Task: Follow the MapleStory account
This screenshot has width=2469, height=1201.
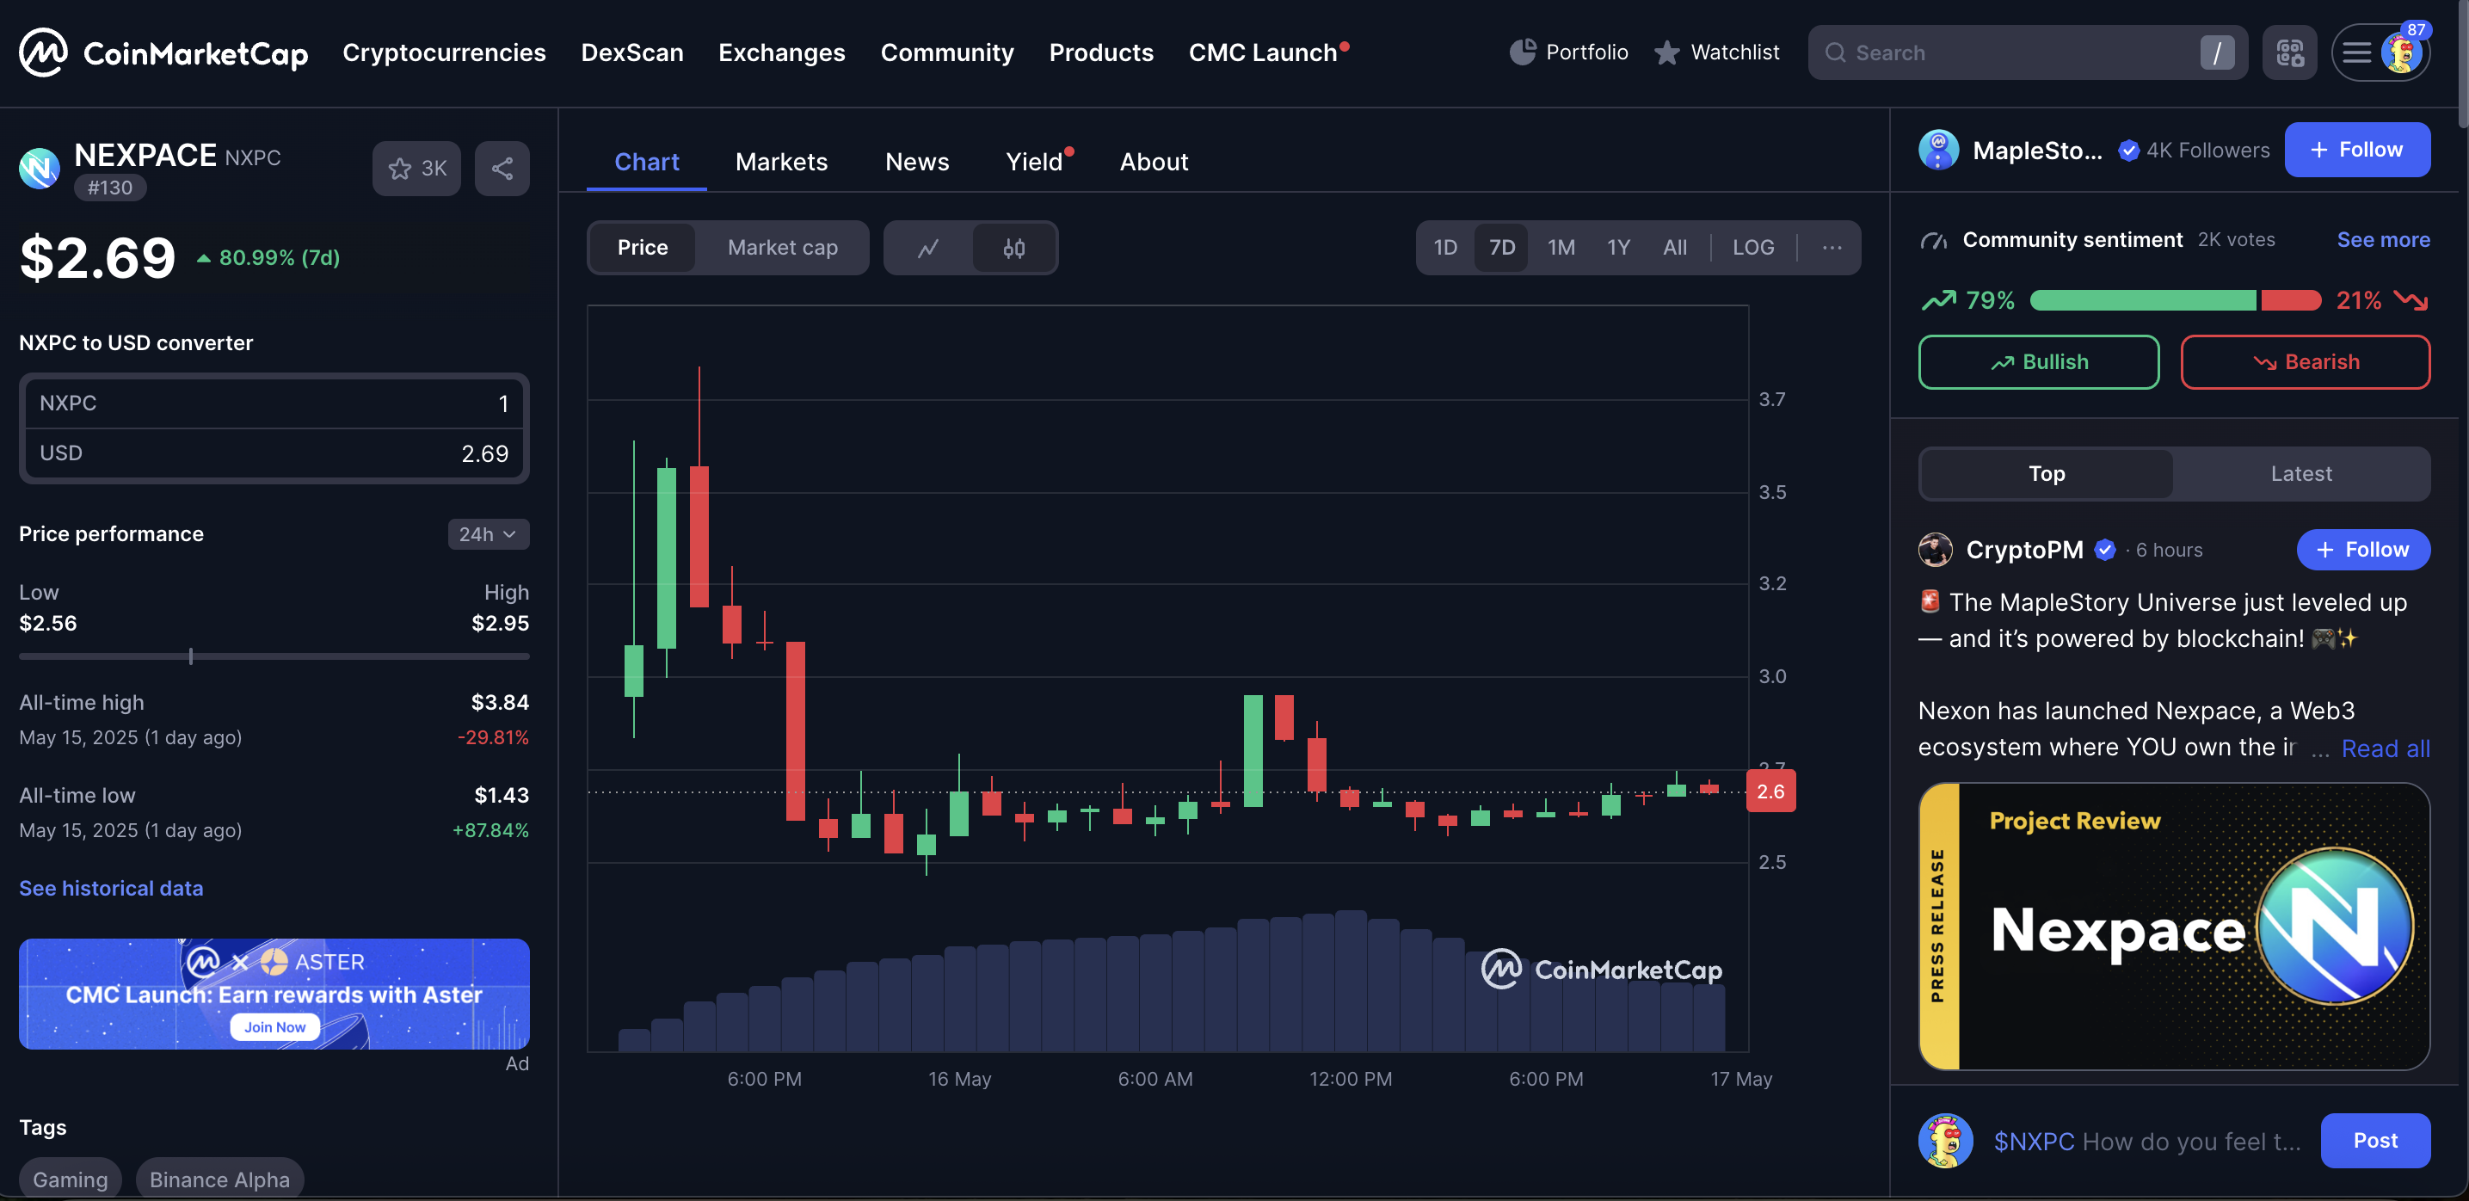Action: click(2357, 151)
